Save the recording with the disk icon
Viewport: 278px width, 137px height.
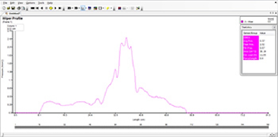(x=13, y=8)
